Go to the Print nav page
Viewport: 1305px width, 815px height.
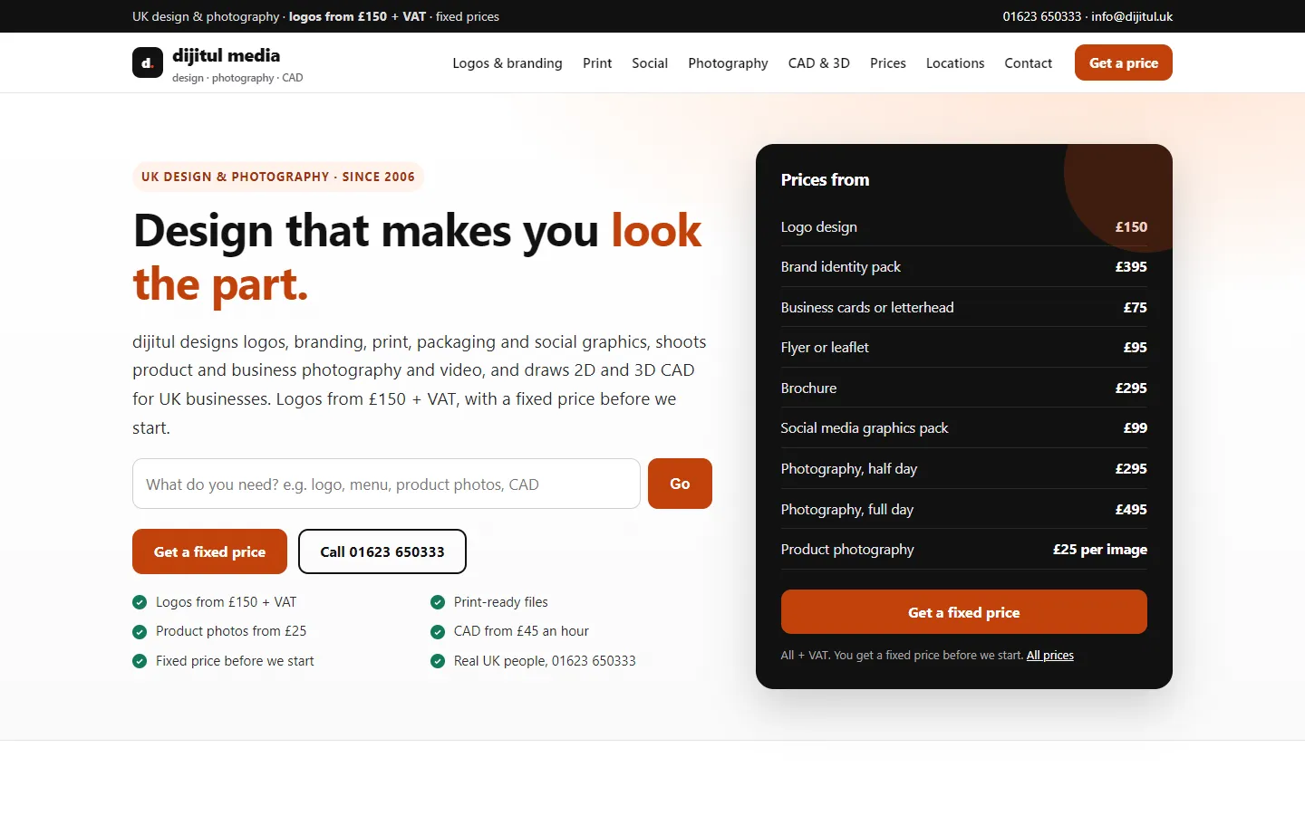(x=597, y=63)
